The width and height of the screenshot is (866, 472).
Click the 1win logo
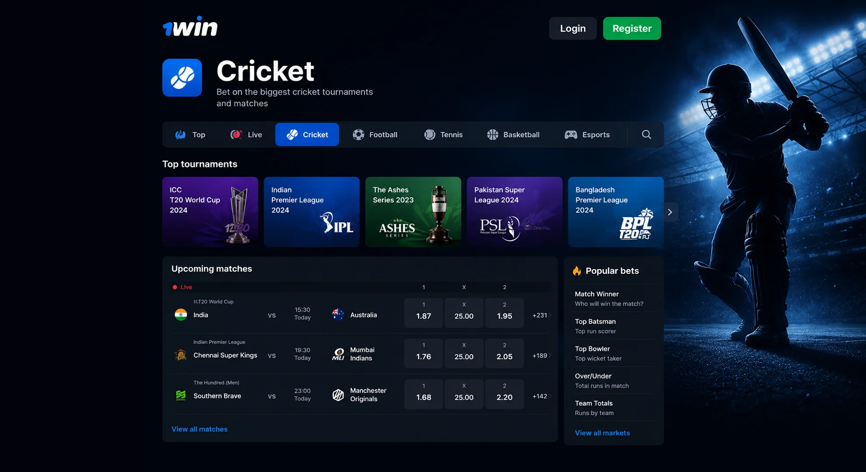tap(190, 27)
